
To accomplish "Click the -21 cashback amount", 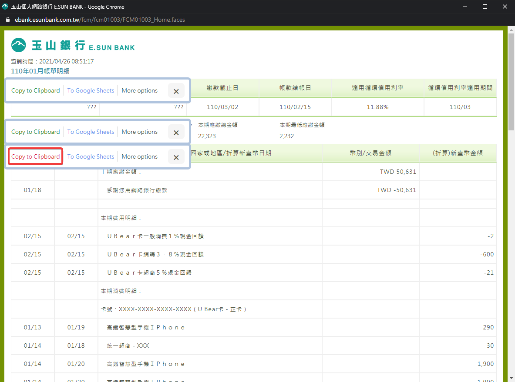I will point(489,273).
